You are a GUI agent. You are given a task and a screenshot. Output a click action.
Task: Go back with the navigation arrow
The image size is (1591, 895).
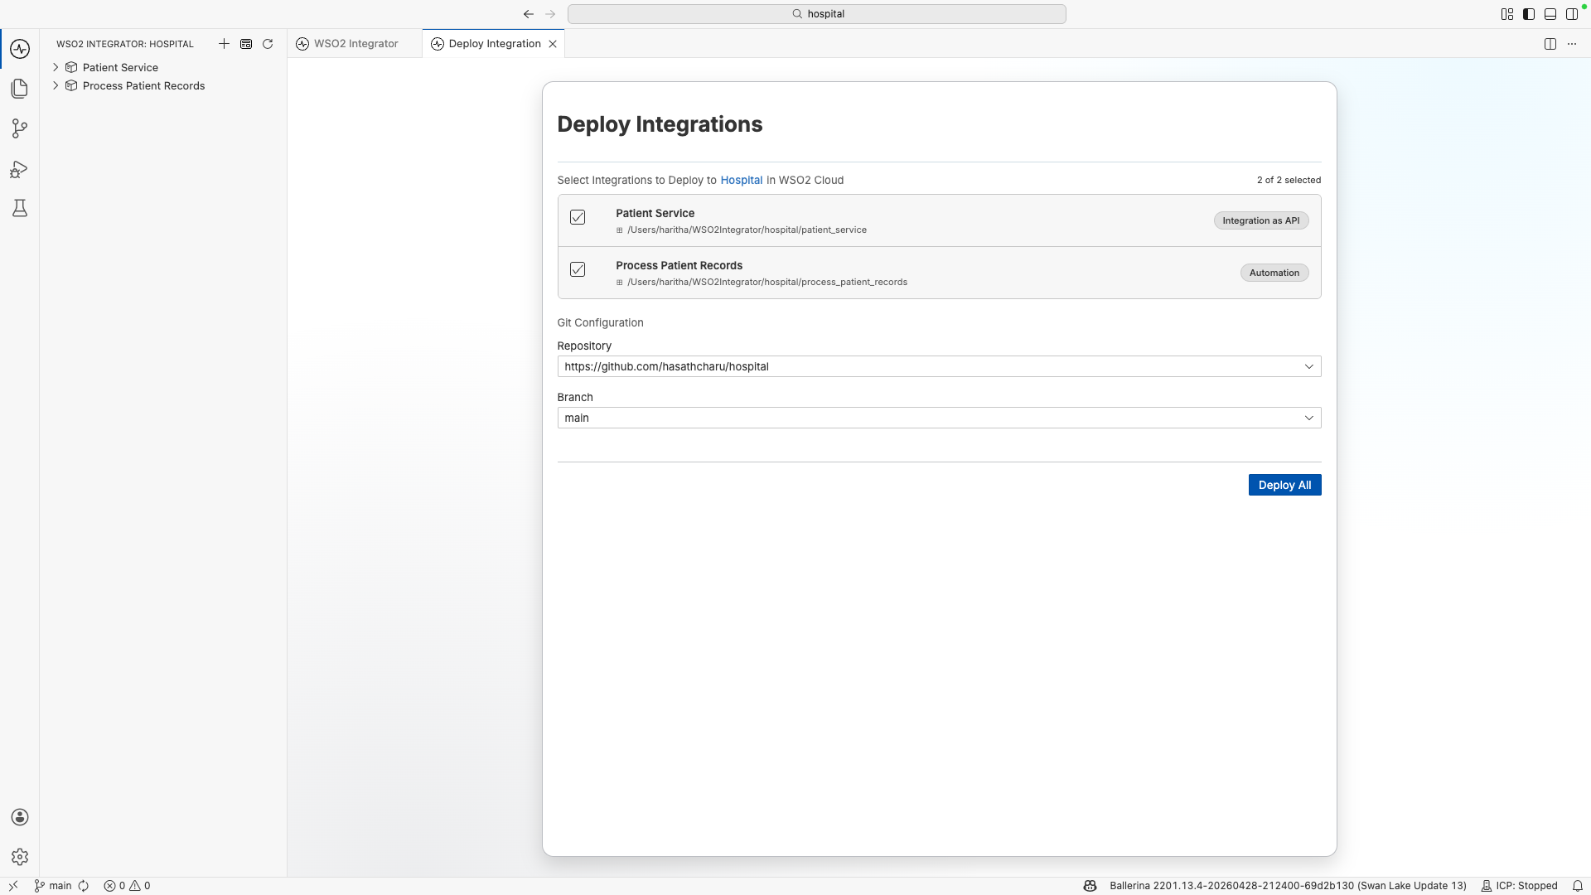point(529,14)
